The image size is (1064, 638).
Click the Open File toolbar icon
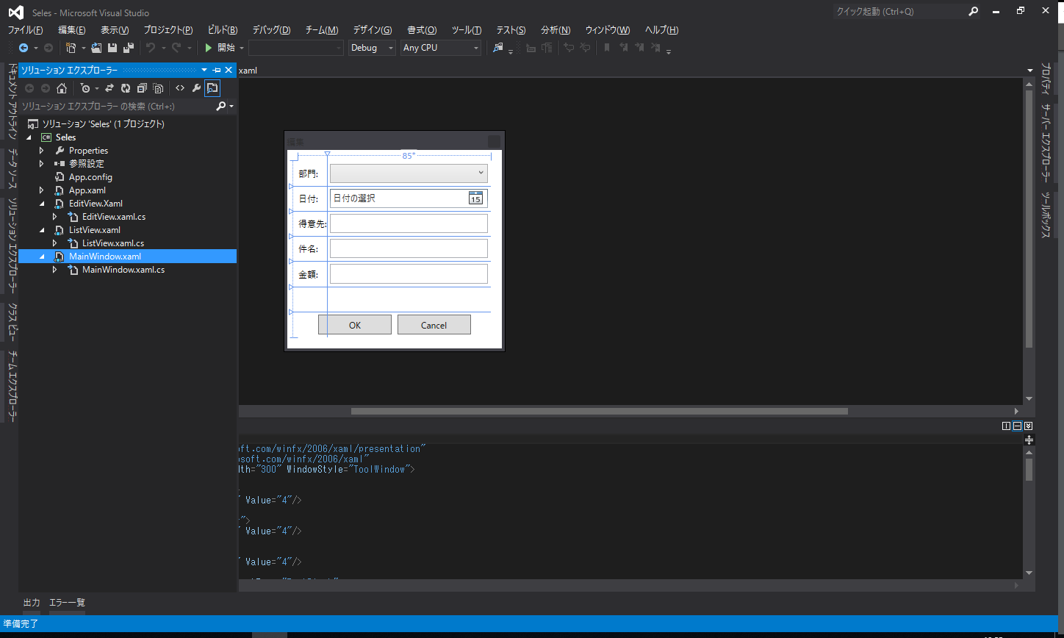pyautogui.click(x=96, y=48)
